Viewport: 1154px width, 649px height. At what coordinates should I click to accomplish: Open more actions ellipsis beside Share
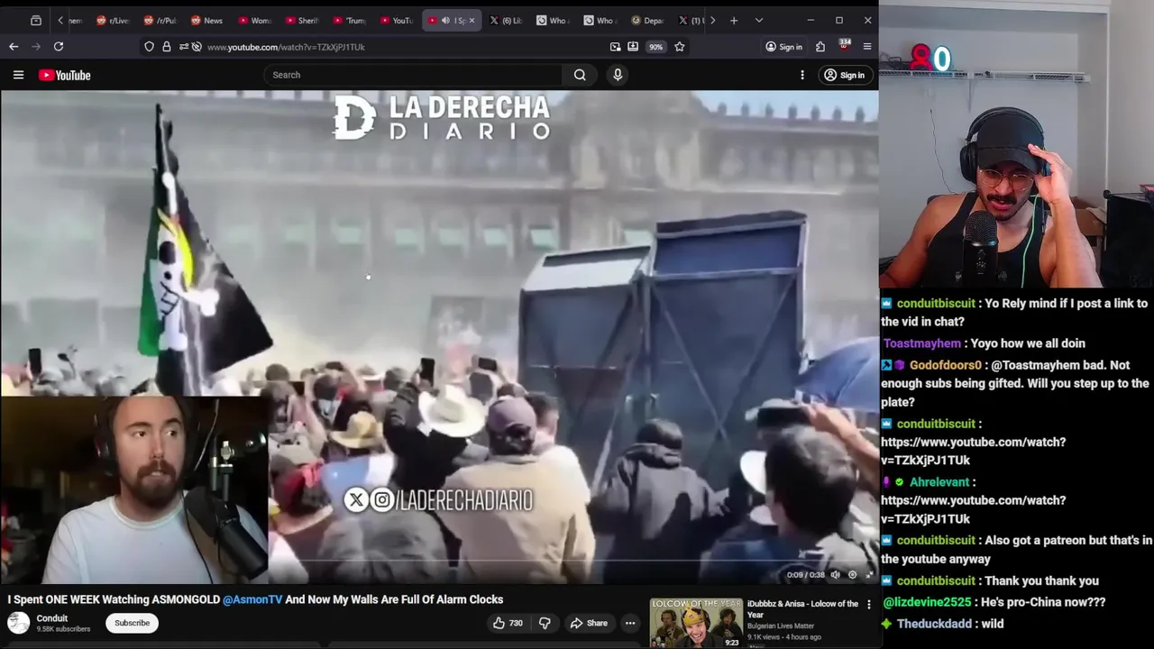[630, 623]
